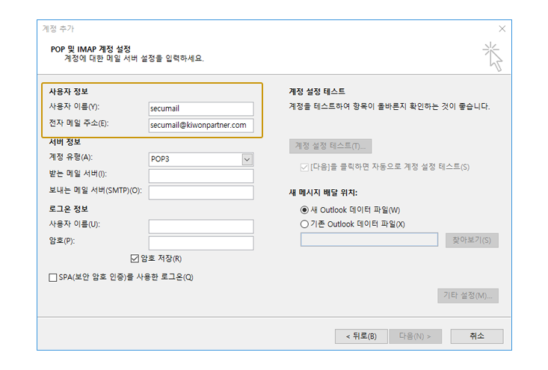This screenshot has height=370, width=548.
Task: Select 기존 Outlook 데이터 파일 radio button
Action: (x=304, y=223)
